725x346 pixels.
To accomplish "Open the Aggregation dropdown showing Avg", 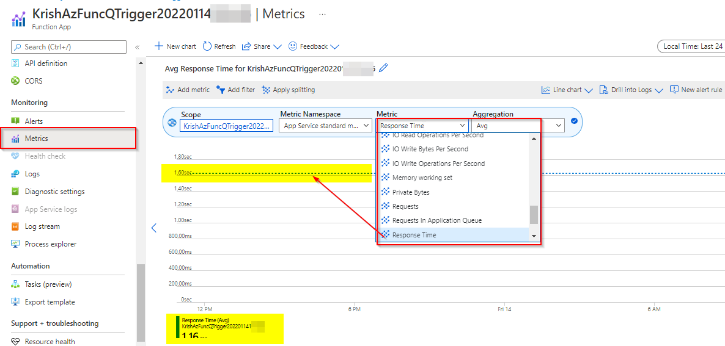I will click(518, 126).
